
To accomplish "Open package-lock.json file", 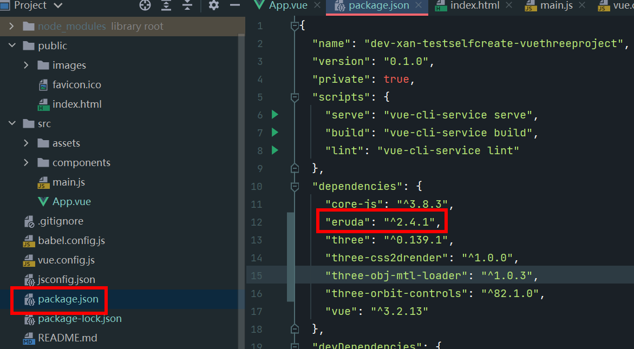I will click(x=80, y=319).
